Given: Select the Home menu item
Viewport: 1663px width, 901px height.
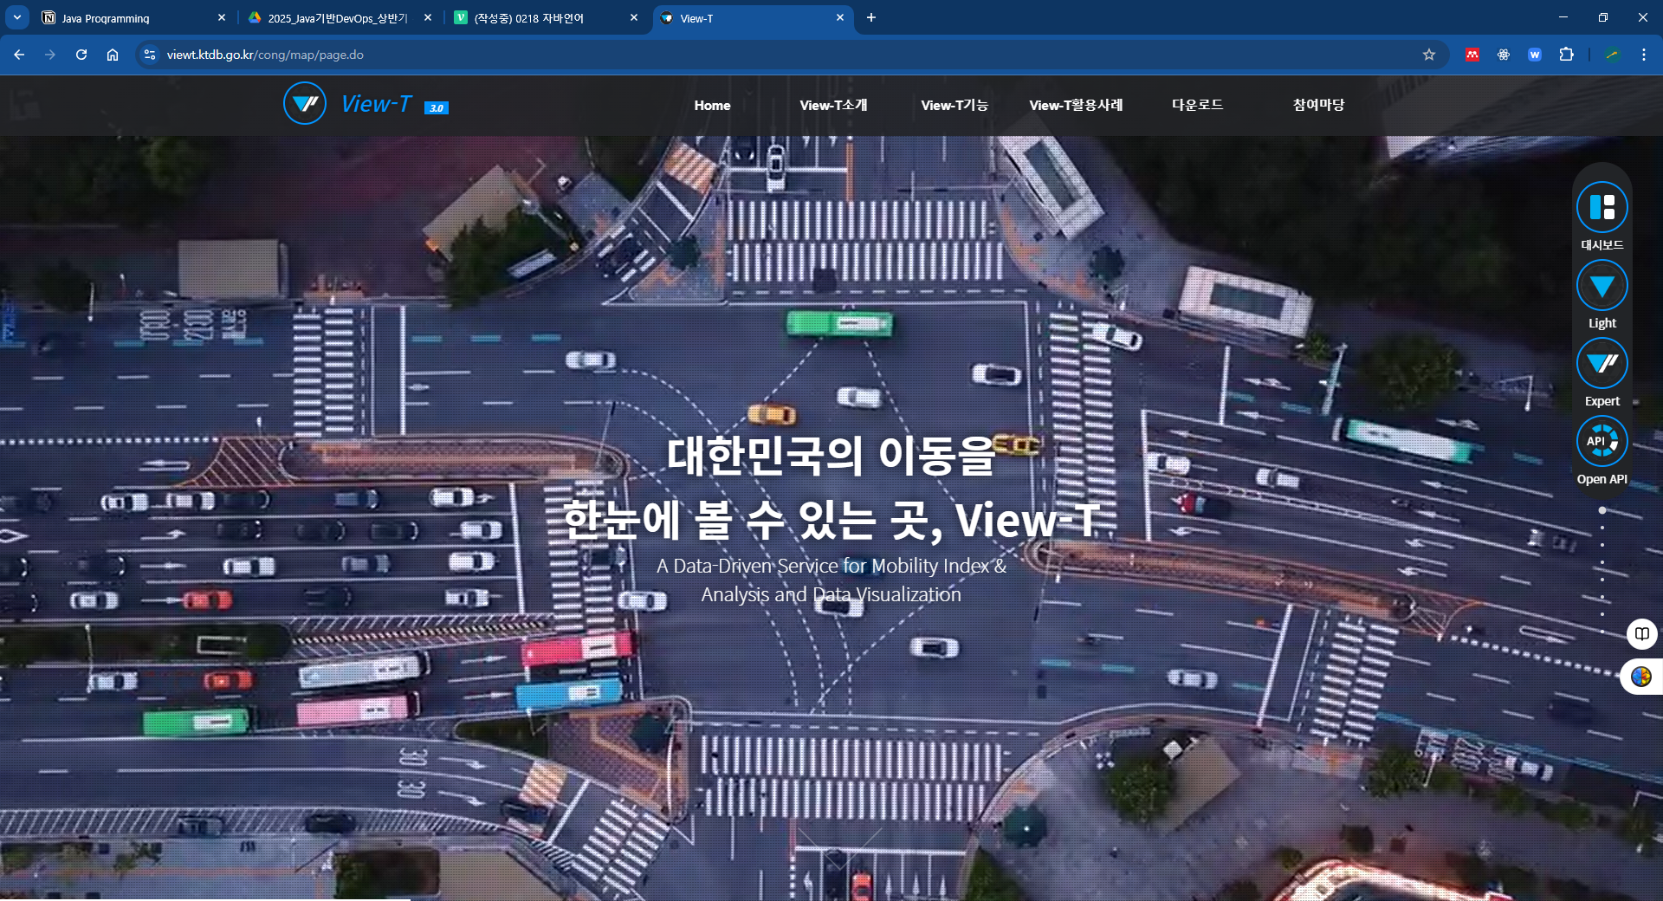Looking at the screenshot, I should click(712, 106).
